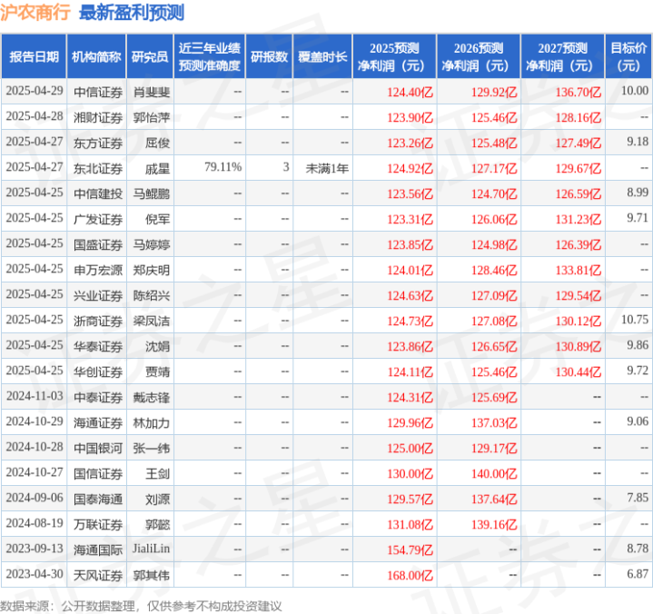Select the 兴业证券 institution cell
The width and height of the screenshot is (653, 614).
[98, 295]
